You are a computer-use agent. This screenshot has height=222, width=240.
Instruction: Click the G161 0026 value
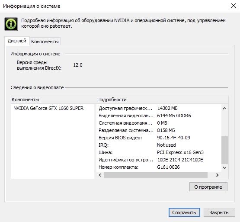168,167
